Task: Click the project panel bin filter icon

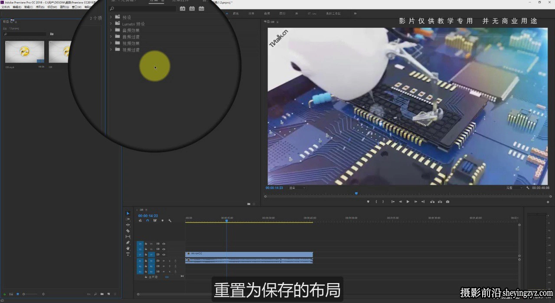Action: (52, 34)
